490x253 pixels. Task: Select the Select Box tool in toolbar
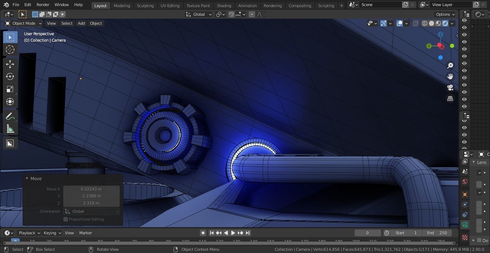[x=10, y=37]
